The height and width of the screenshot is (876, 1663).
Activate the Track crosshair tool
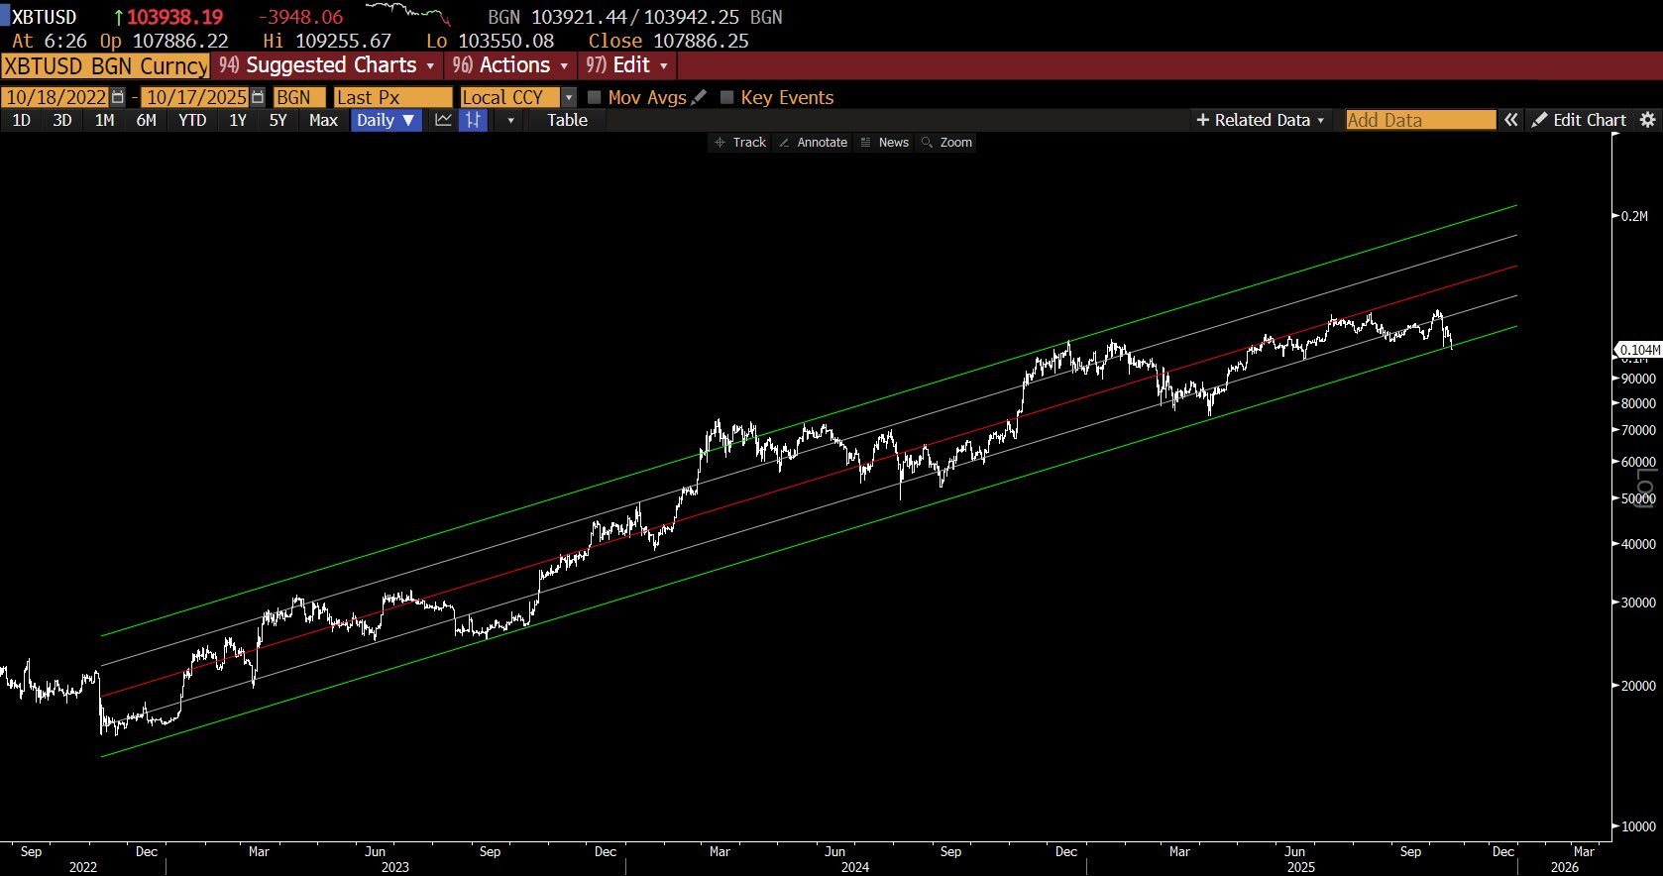coord(740,143)
